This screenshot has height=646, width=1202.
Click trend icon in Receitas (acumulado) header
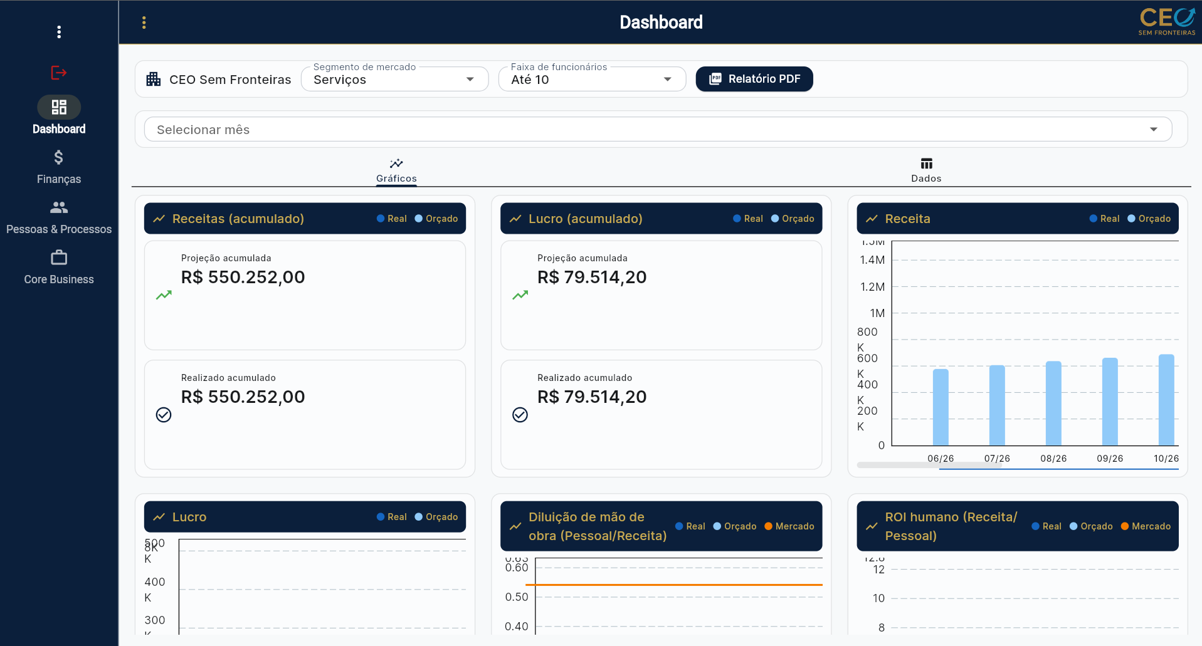(159, 219)
